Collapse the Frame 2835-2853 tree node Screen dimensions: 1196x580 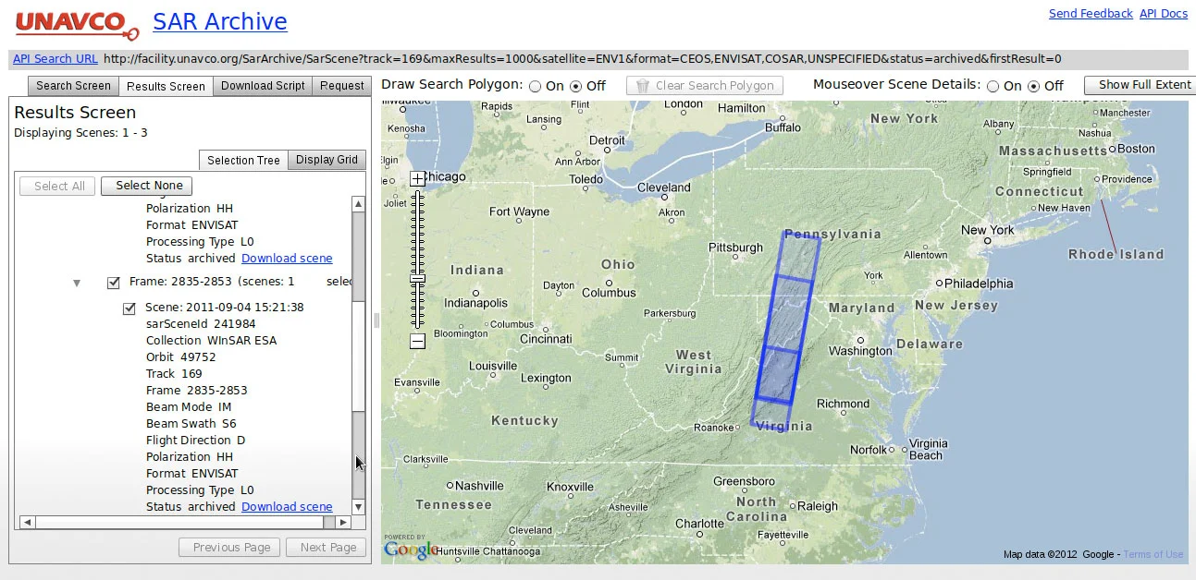77,283
